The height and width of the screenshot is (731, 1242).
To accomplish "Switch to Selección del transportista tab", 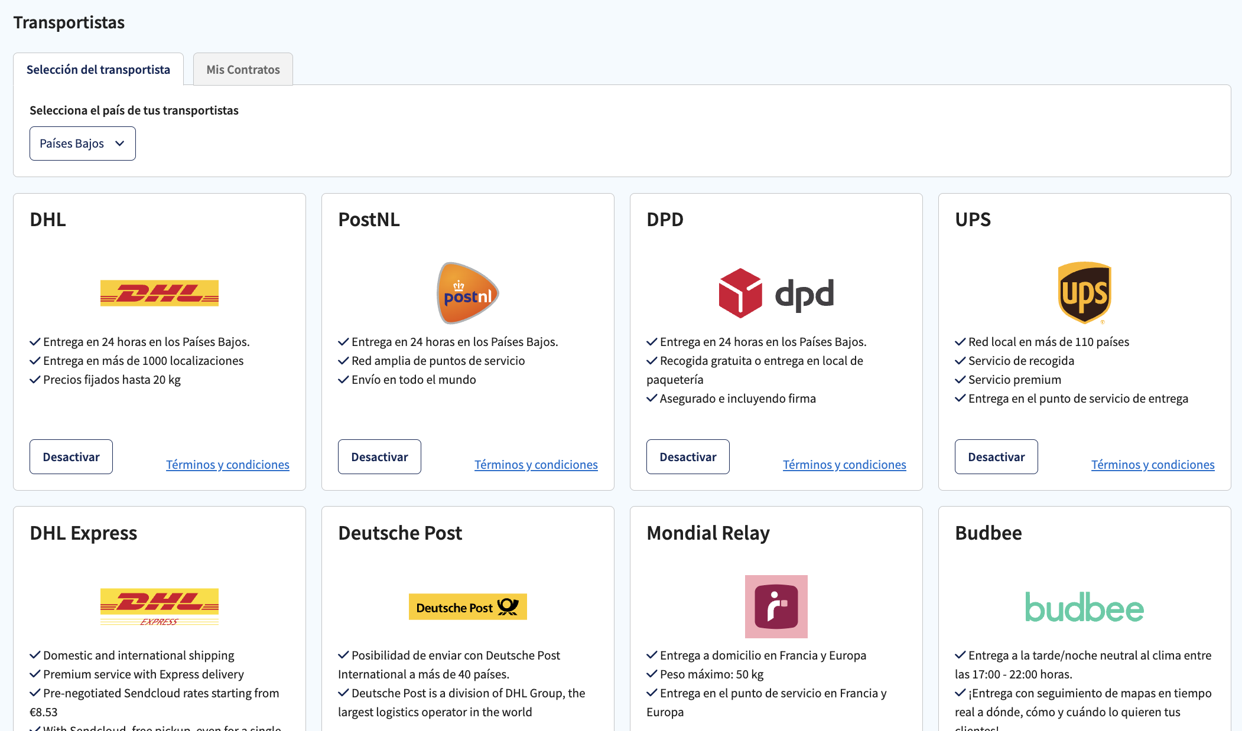I will (98, 70).
